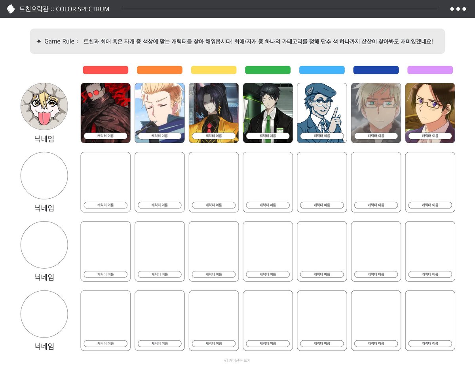
Task: Click 캐릭터 이름 field in bottom-row red column
Action: pos(106,343)
